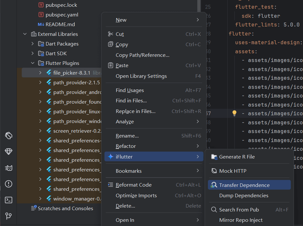
Task: Open the Refactor submenu
Action: pos(154,146)
